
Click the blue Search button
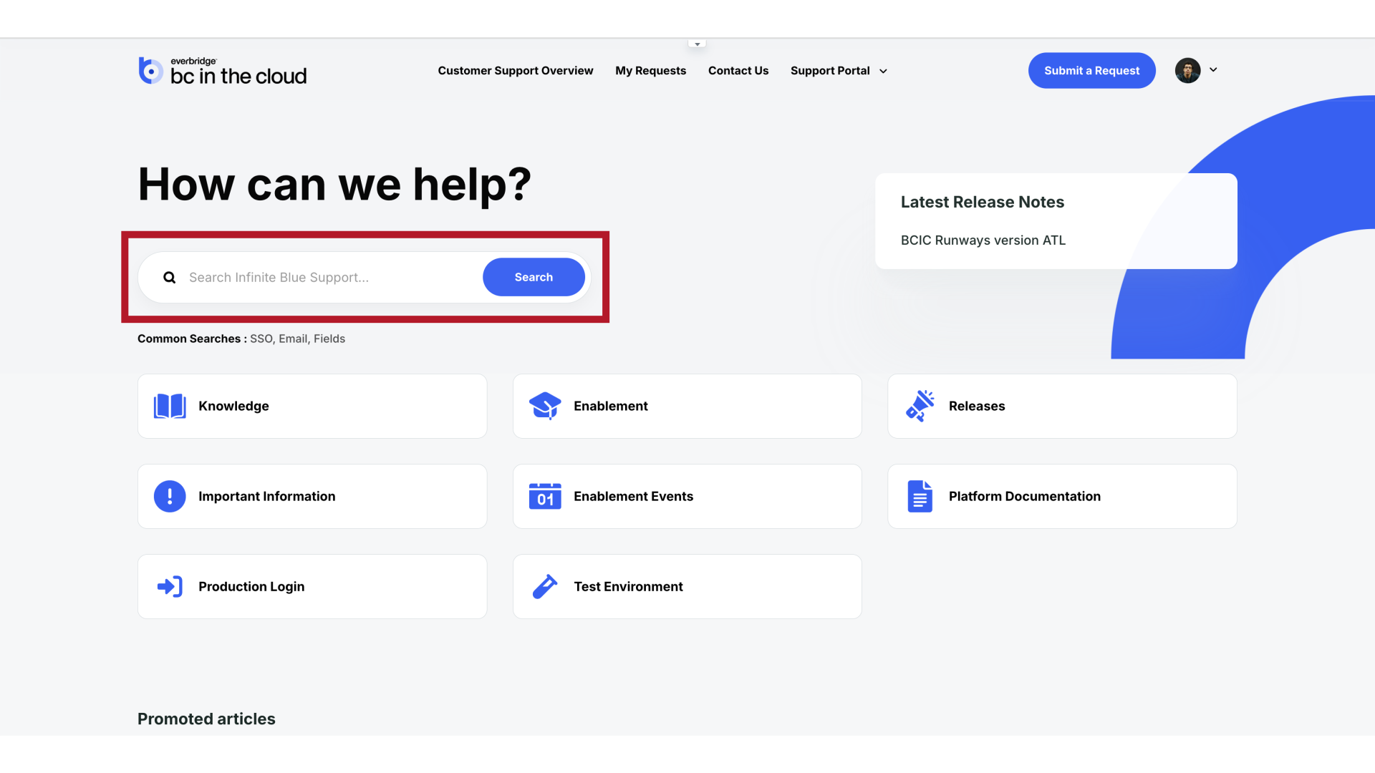[x=534, y=277]
